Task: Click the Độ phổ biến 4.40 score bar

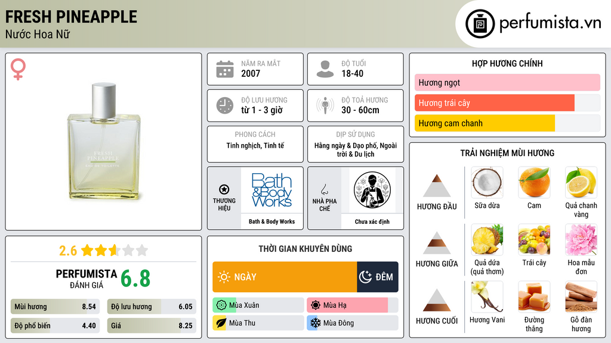Action: click(x=55, y=326)
